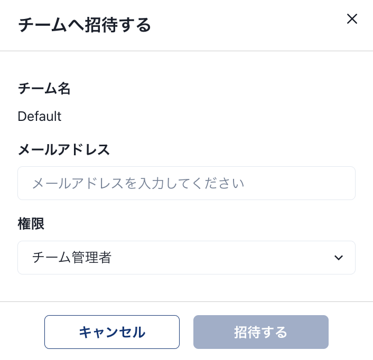Click the キャンセル button
Screen dimensions: 373x360
pyautogui.click(x=112, y=332)
